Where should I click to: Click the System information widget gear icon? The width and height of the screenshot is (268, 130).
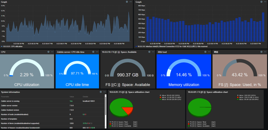[x=100, y=92]
